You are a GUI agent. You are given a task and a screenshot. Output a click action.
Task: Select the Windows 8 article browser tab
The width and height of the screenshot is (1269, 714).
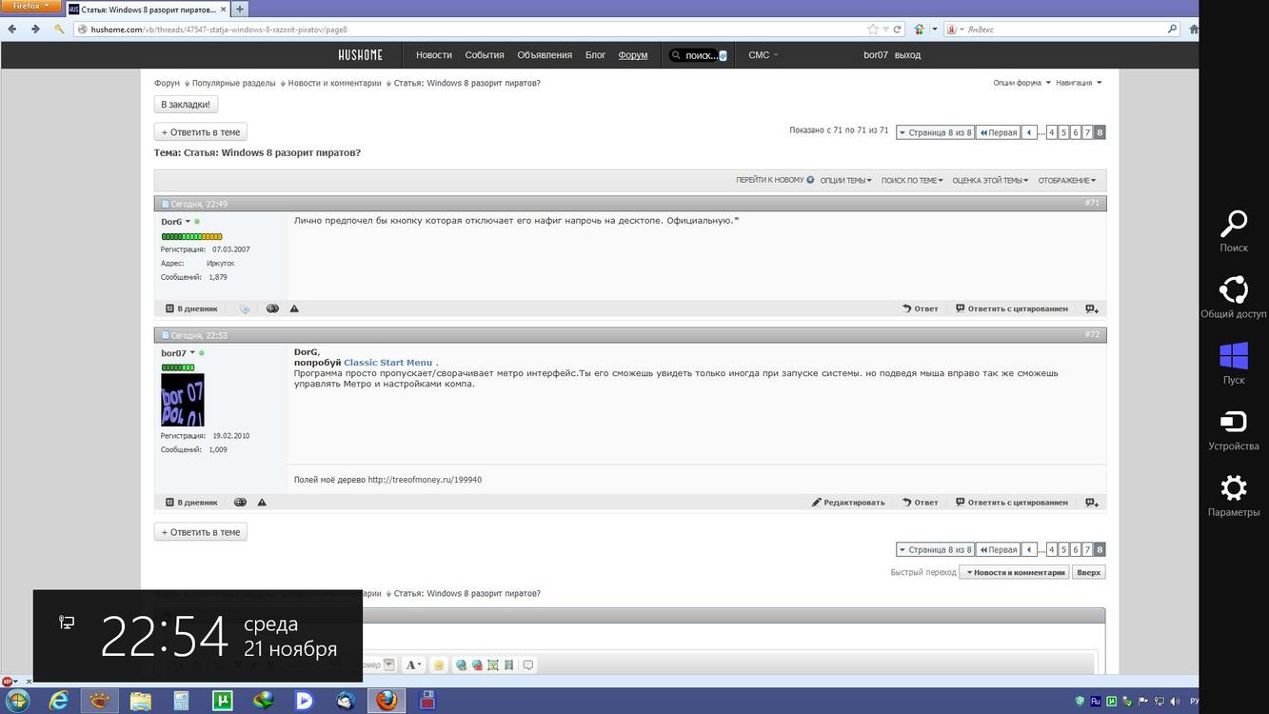(148, 9)
